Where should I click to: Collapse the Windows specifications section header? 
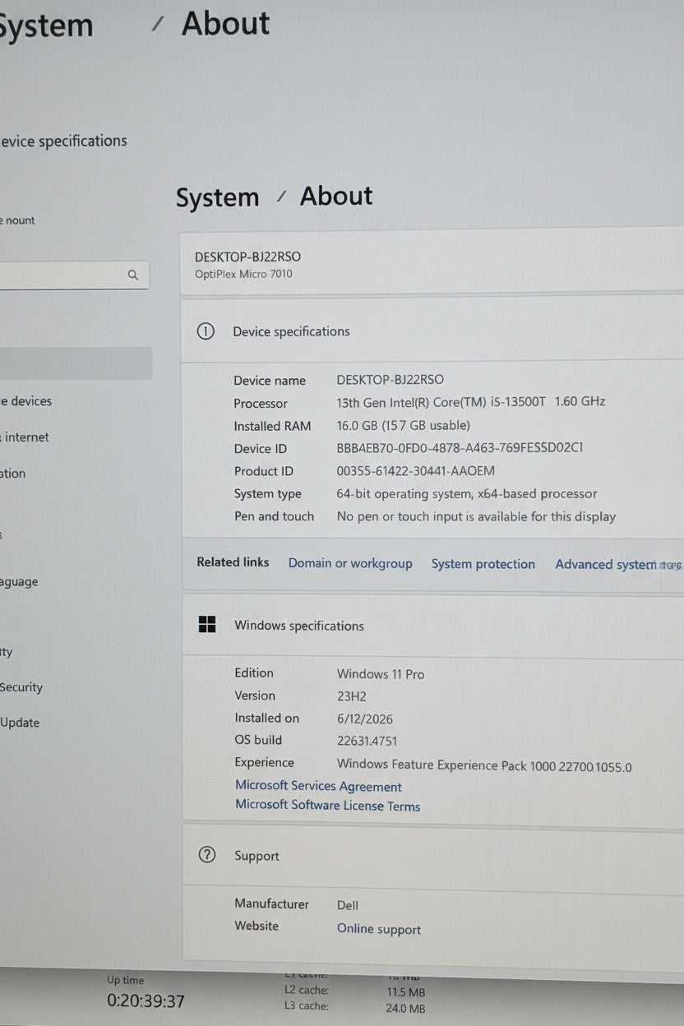coord(432,625)
